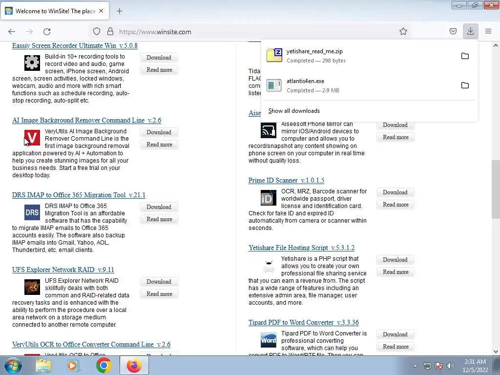
Task: Read more about AI Image Background Remover
Action: click(159, 145)
